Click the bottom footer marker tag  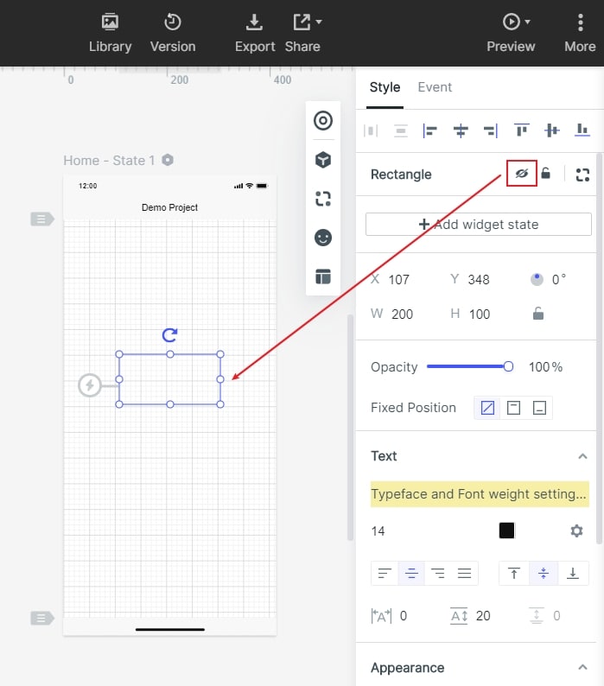click(42, 619)
